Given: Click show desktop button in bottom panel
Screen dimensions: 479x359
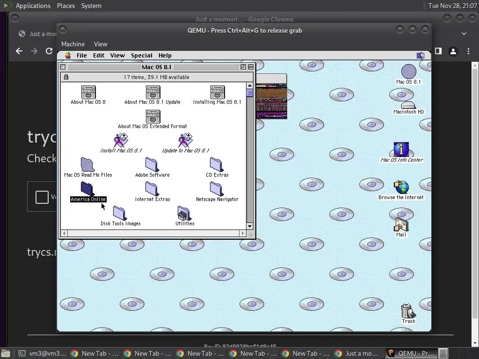Looking at the screenshot, I should click(6, 354).
